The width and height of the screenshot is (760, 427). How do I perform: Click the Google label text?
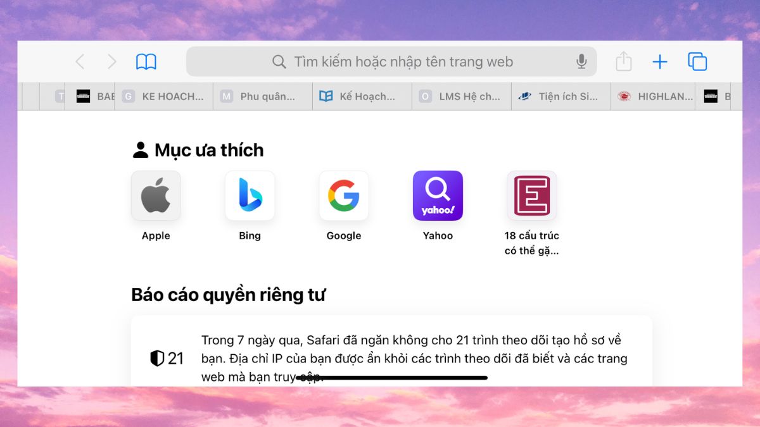coord(344,235)
